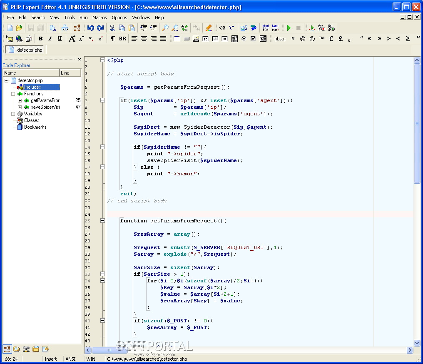Insert hyperlink with the globe chain icon

coord(19,39)
